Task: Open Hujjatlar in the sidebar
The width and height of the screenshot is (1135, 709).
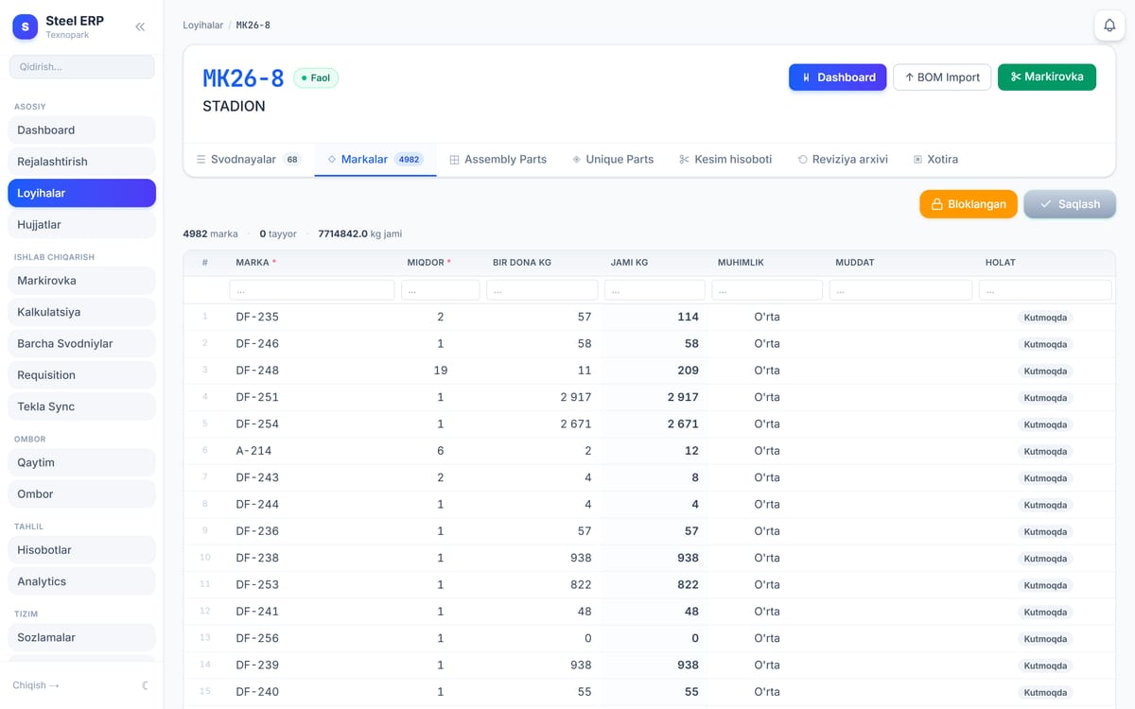Action: pos(81,225)
